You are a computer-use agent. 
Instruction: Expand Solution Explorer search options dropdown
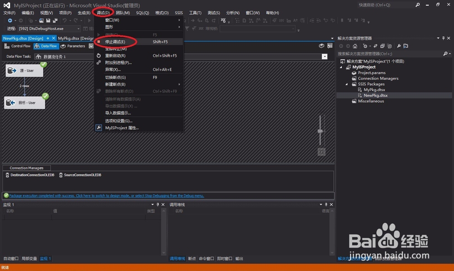pos(450,54)
